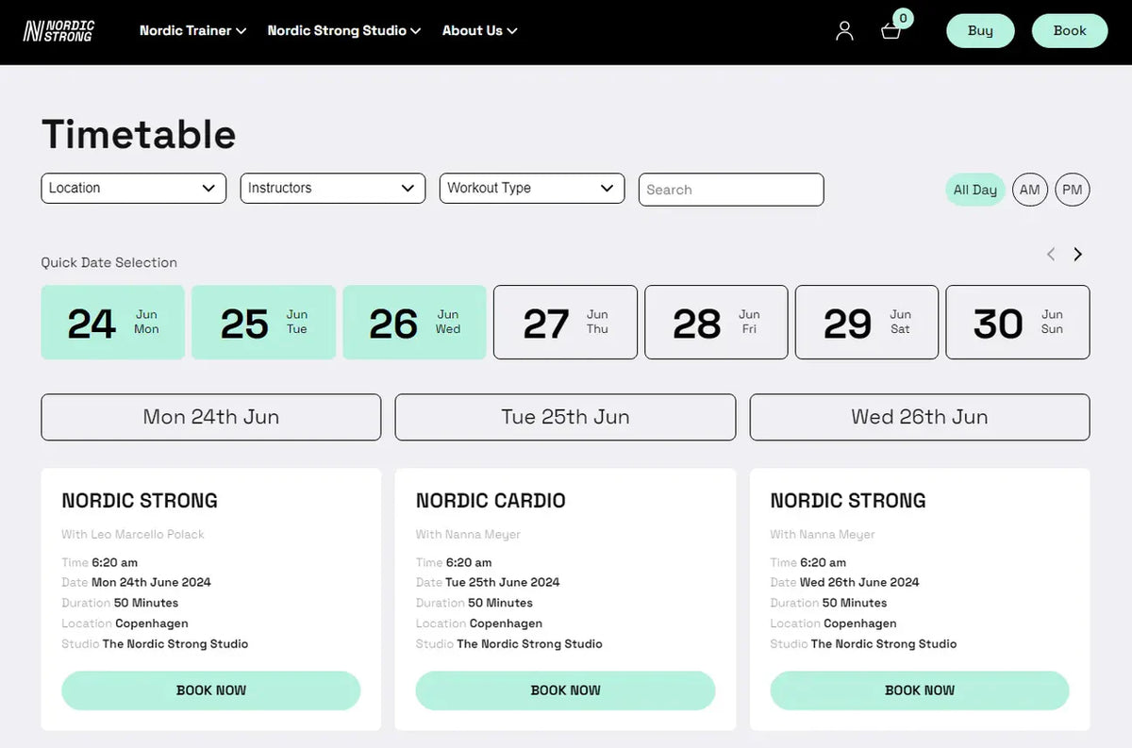The height and width of the screenshot is (748, 1132).
Task: Select the AM filter
Action: (x=1029, y=190)
